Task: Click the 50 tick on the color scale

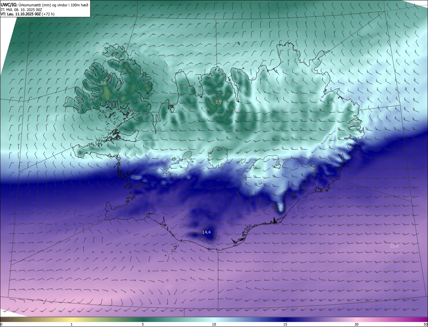Action: pyautogui.click(x=425, y=324)
